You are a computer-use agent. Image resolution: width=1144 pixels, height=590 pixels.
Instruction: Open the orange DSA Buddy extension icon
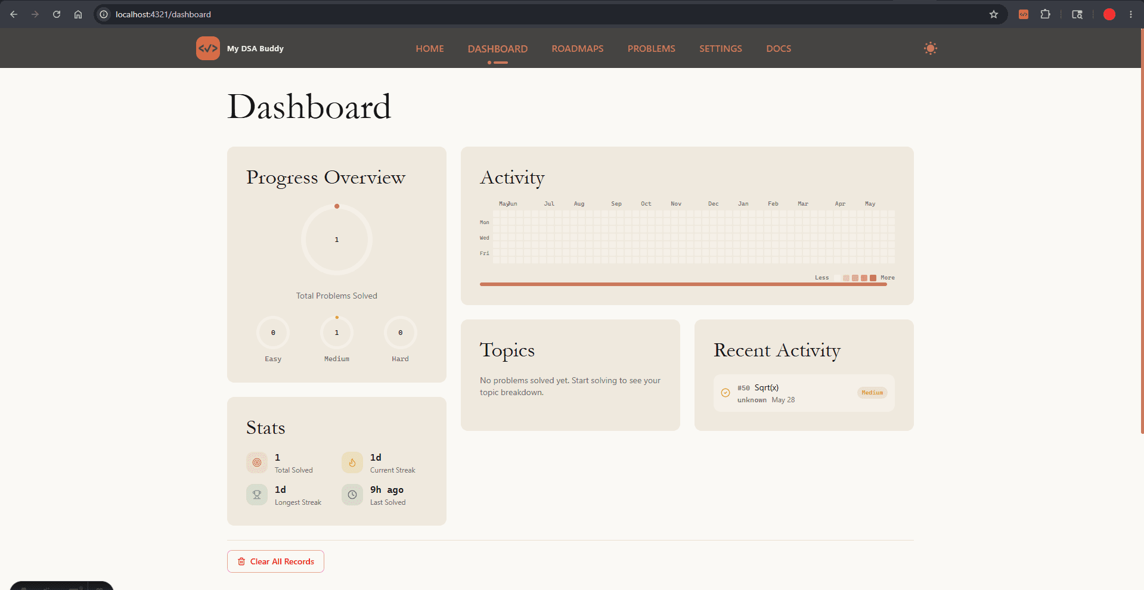point(1024,14)
